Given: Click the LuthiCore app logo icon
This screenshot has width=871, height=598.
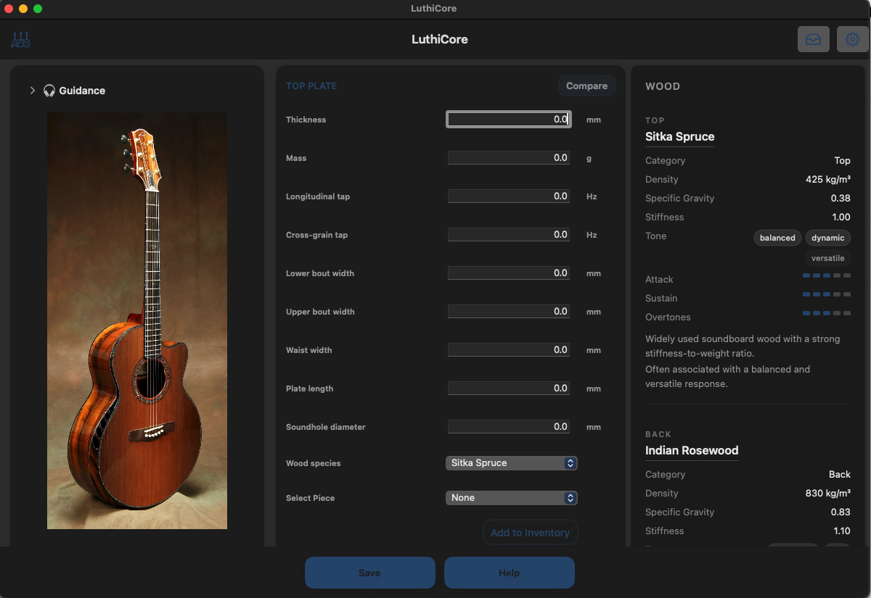Looking at the screenshot, I should point(21,40).
